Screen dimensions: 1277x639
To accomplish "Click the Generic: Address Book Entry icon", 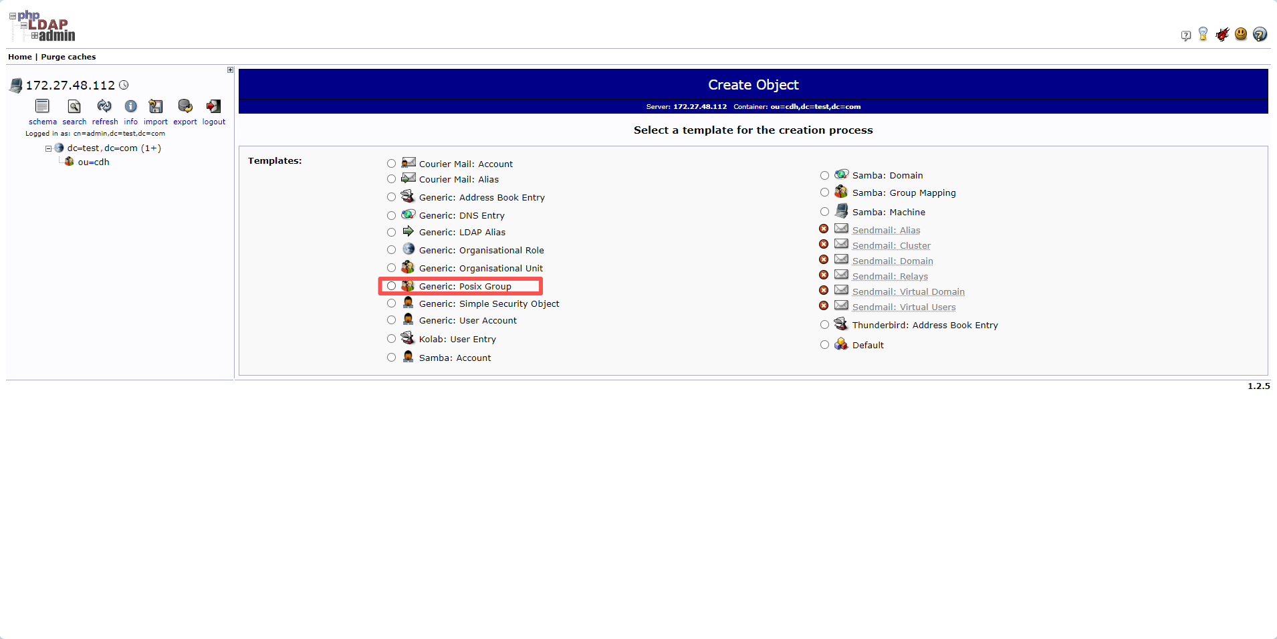I will point(408,196).
